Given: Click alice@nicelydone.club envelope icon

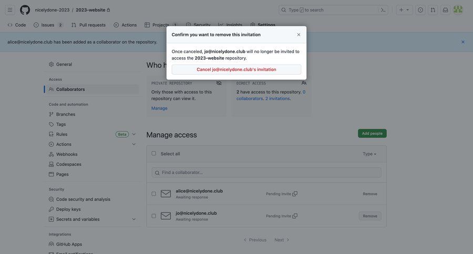Looking at the screenshot, I should (166, 194).
